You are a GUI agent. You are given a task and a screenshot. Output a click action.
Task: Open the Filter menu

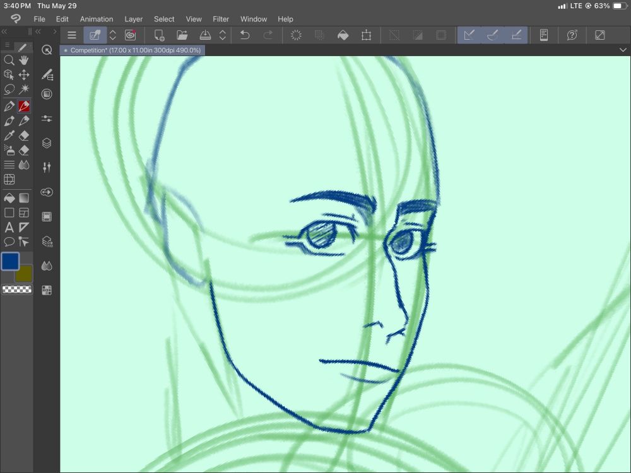tap(221, 19)
